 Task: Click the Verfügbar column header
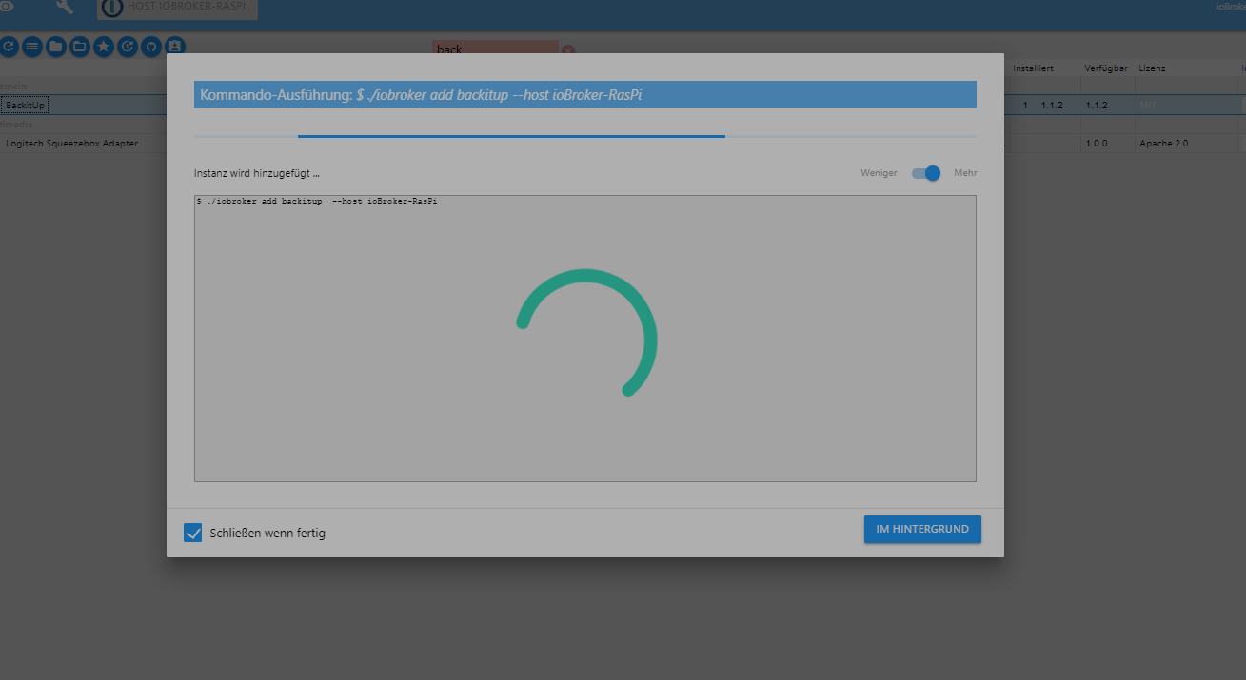tap(1106, 68)
